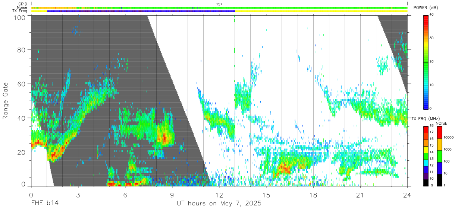Click the yellow segment of the TX FRQ color bar
The height and width of the screenshot is (211, 458).
point(425,149)
